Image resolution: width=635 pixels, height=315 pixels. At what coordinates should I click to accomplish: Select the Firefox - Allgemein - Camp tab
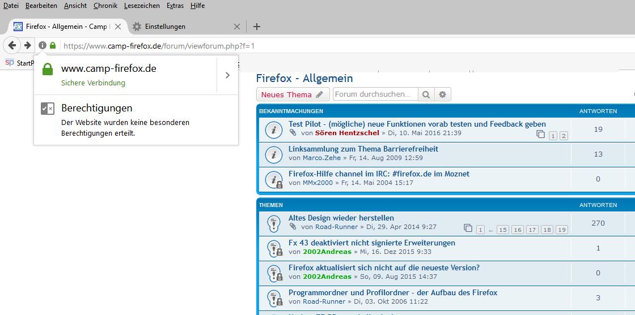point(67,27)
